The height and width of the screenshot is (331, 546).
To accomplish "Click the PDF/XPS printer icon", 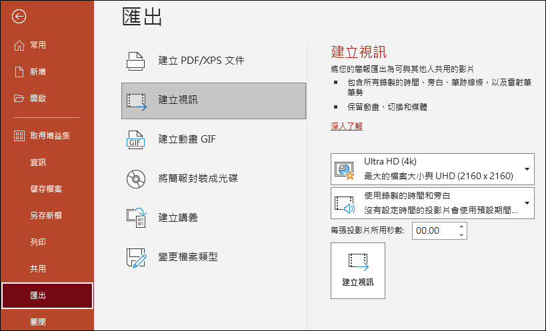I will click(x=136, y=61).
